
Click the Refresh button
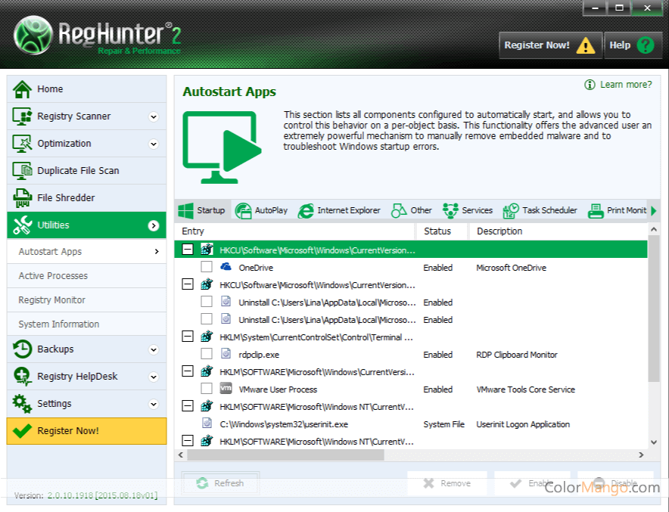point(220,483)
